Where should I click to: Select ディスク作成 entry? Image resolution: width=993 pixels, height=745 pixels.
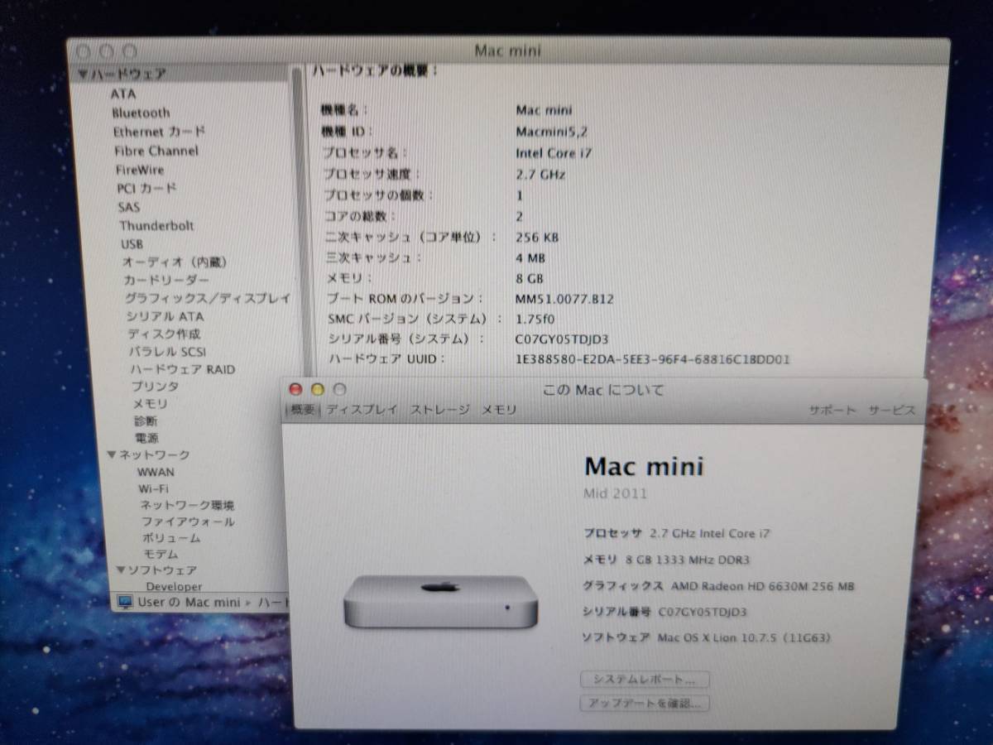click(x=164, y=334)
